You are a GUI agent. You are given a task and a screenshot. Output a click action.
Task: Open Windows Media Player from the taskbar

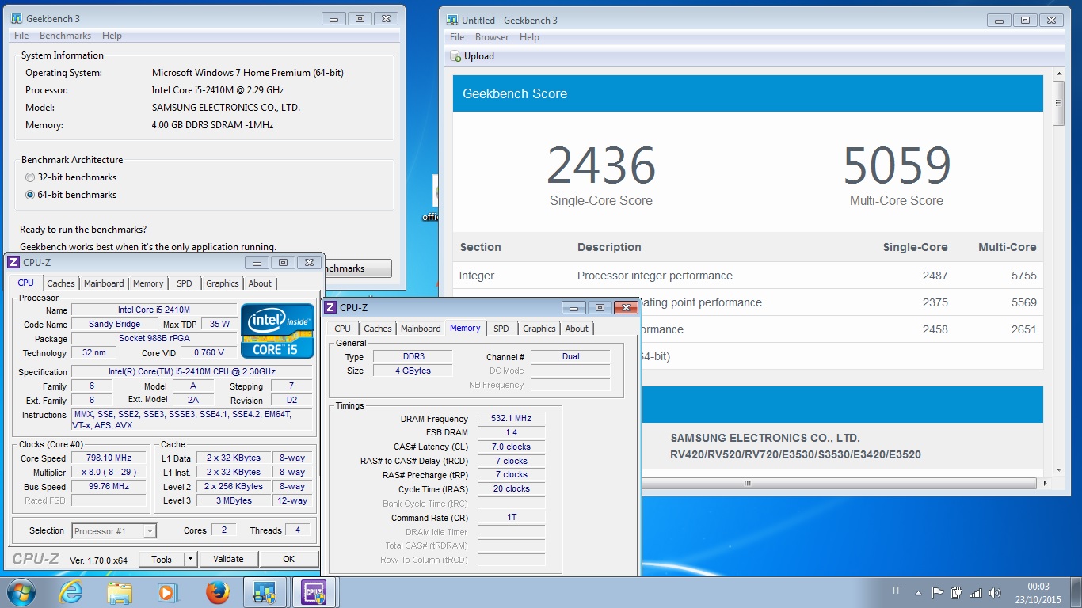(167, 592)
